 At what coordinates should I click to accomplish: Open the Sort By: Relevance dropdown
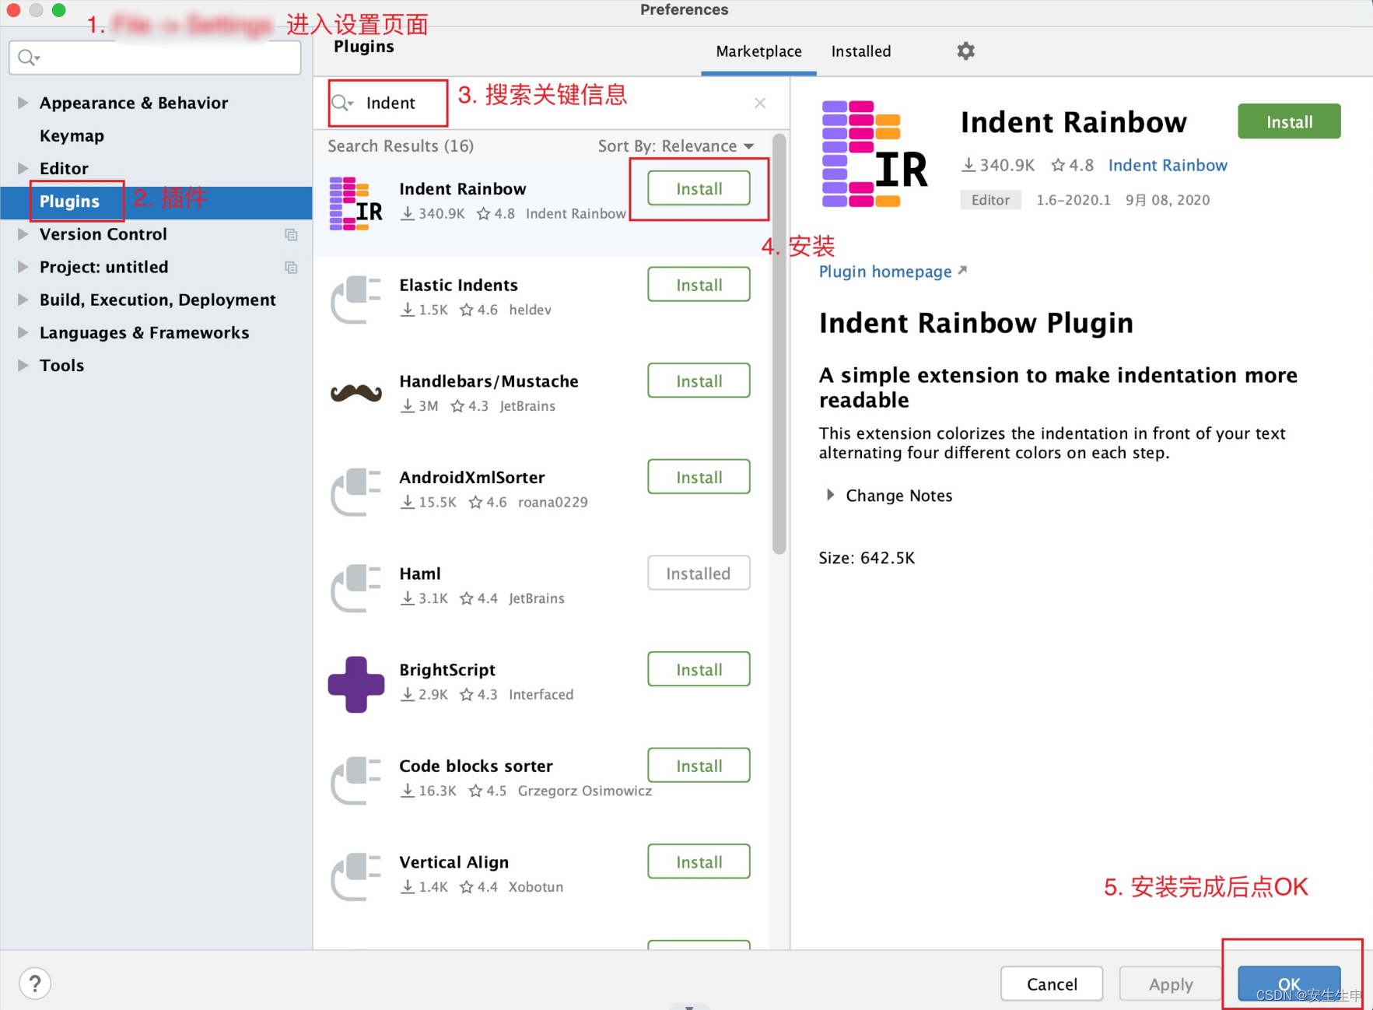tap(676, 146)
